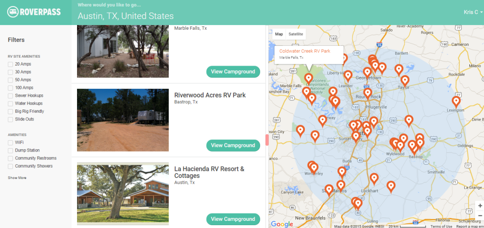Image resolution: width=484 pixels, height=228 pixels.
Task: Toggle the WiFi amenity checkbox
Action: [x=10, y=142]
